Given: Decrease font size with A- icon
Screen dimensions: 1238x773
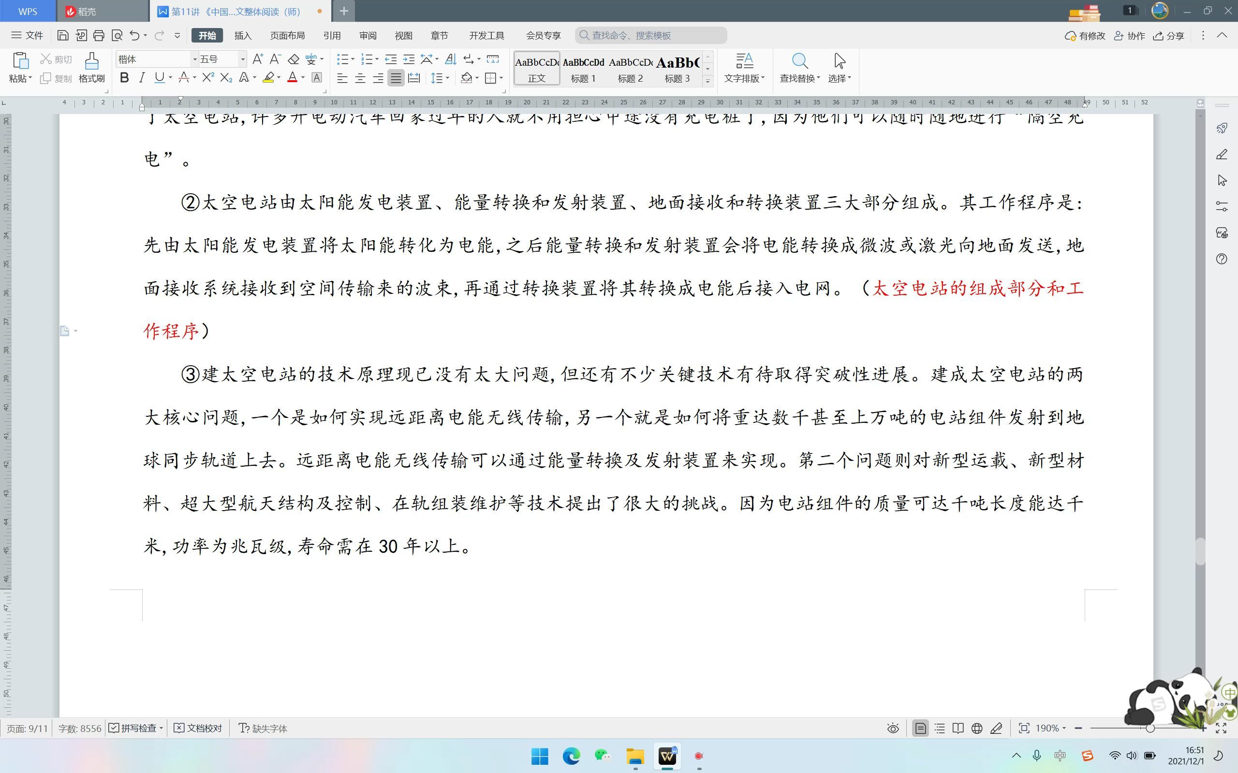Looking at the screenshot, I should click(x=275, y=59).
